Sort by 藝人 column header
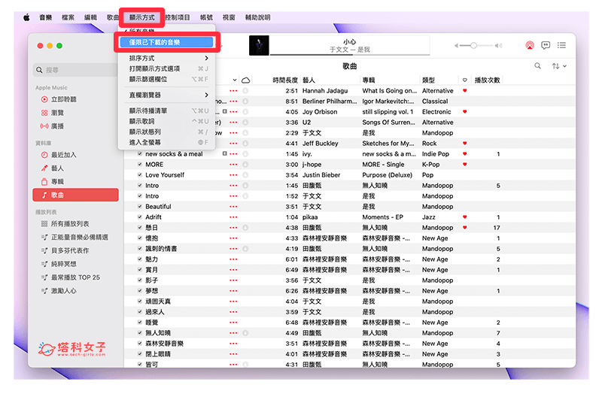This screenshot has height=394, width=602. [309, 80]
